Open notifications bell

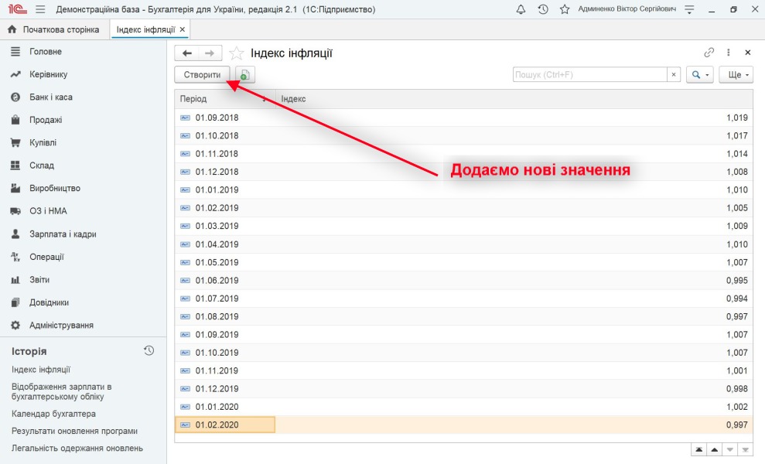click(x=521, y=9)
